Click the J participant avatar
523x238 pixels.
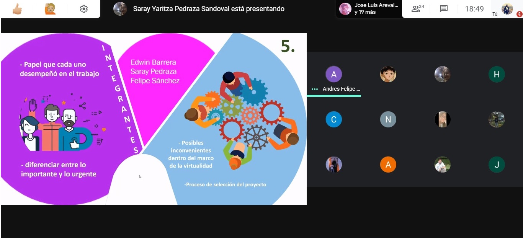[x=497, y=165]
